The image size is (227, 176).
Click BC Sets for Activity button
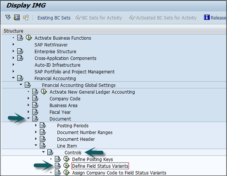[99, 18]
